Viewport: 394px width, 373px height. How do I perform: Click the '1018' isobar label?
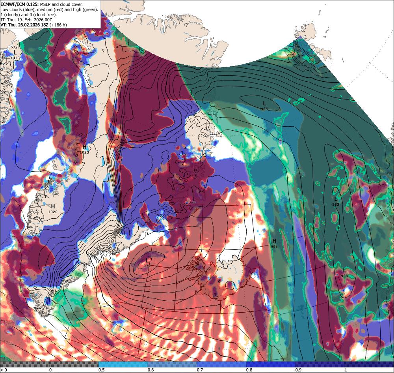pyautogui.click(x=8, y=342)
